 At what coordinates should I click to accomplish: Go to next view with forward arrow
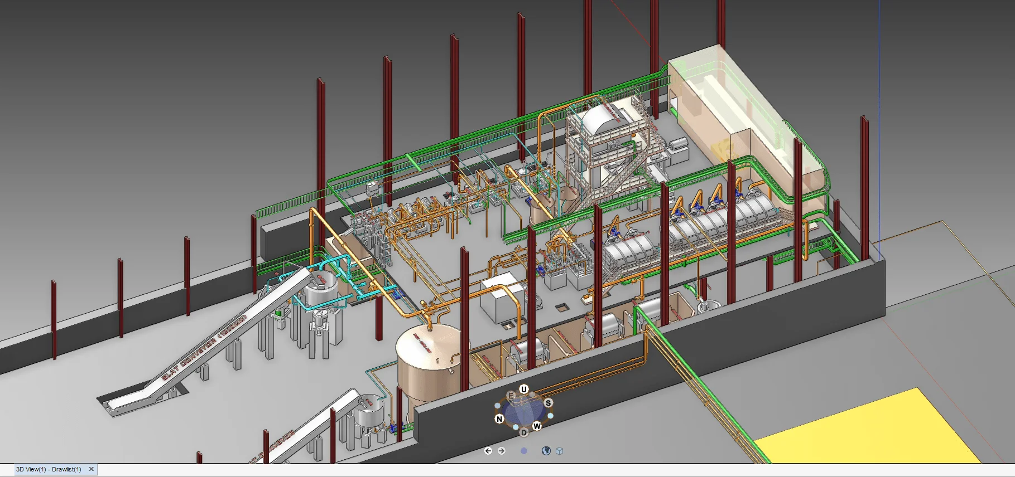(x=501, y=451)
